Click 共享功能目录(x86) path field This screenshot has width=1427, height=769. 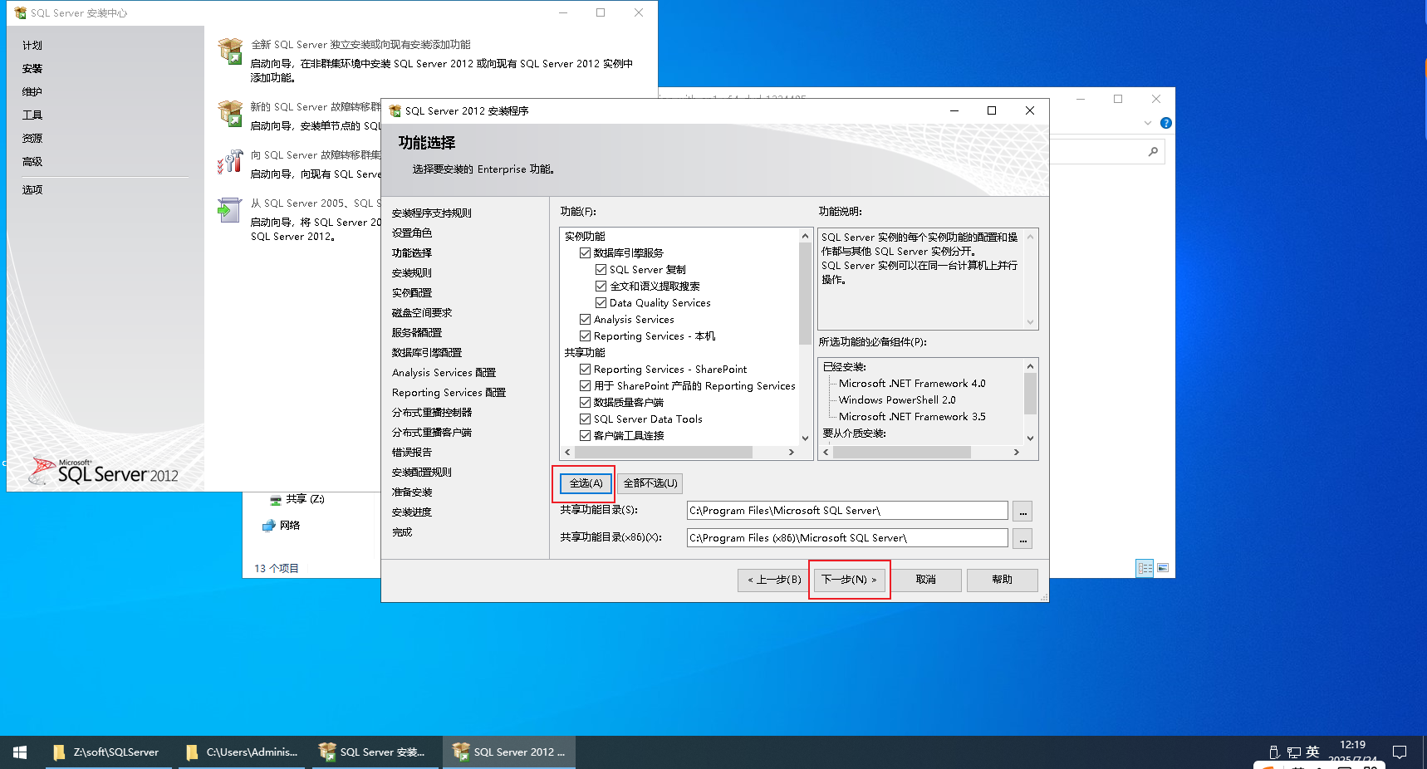tap(847, 538)
